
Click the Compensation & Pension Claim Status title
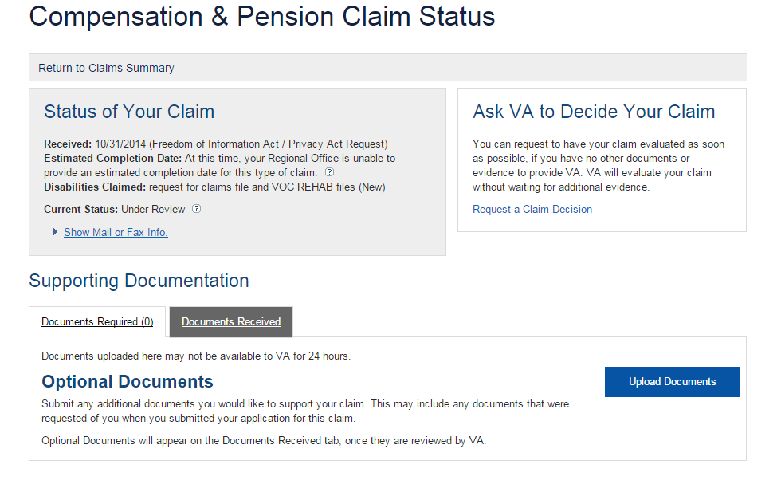[x=262, y=17]
